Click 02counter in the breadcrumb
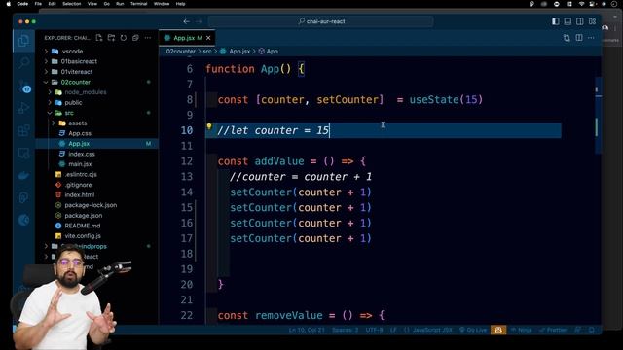623x350 pixels. pos(181,52)
